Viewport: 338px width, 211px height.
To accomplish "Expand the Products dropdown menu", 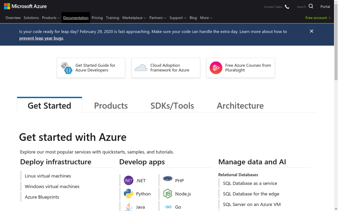I will click(x=51, y=18).
